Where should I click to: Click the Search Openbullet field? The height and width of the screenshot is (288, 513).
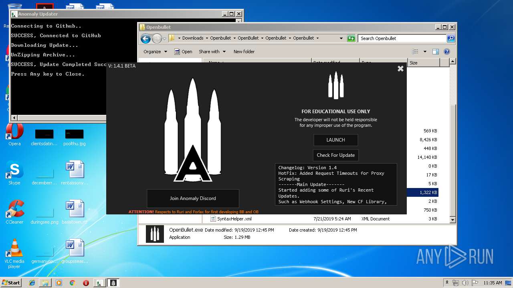pos(402,38)
